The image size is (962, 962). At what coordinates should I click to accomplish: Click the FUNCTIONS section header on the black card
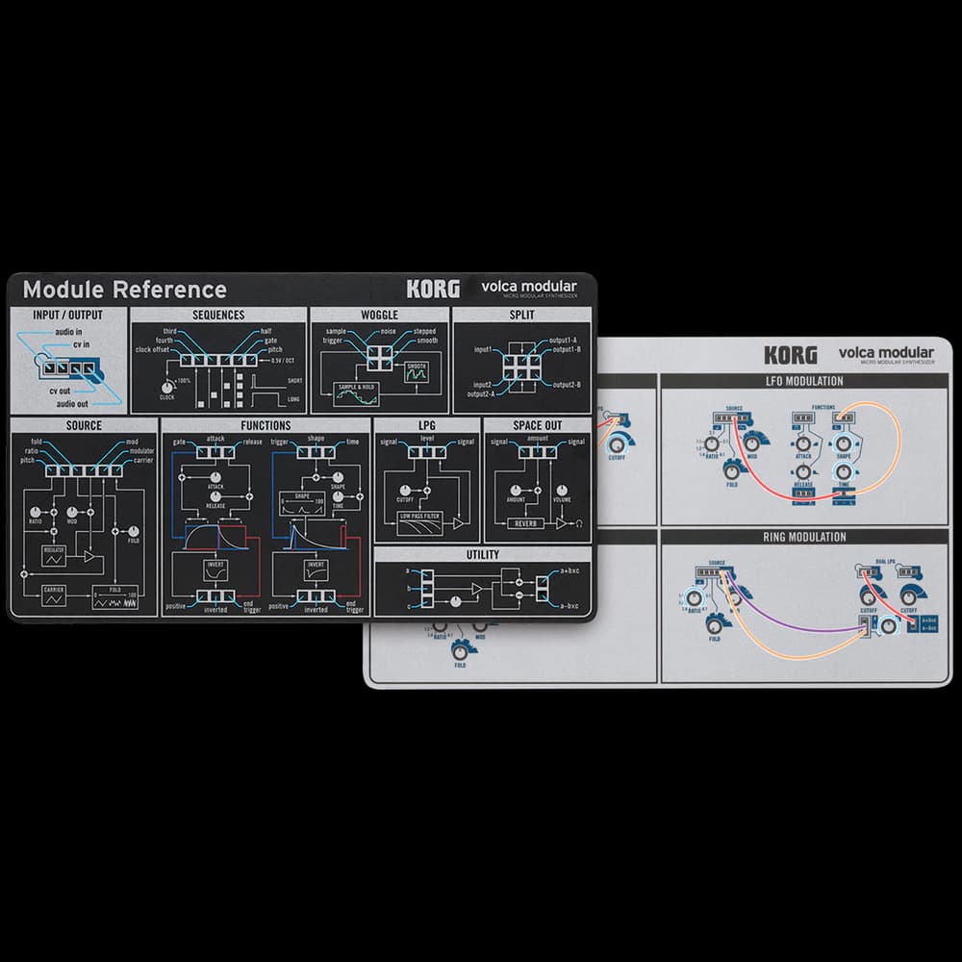pos(266,425)
